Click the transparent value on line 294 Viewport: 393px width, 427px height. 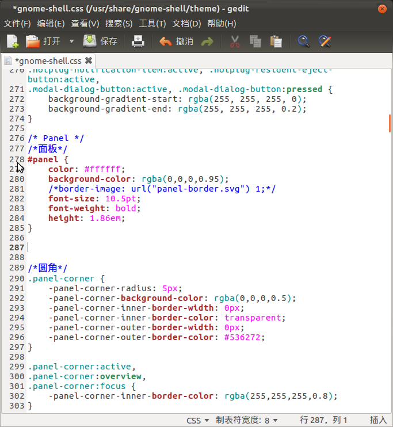pos(253,318)
